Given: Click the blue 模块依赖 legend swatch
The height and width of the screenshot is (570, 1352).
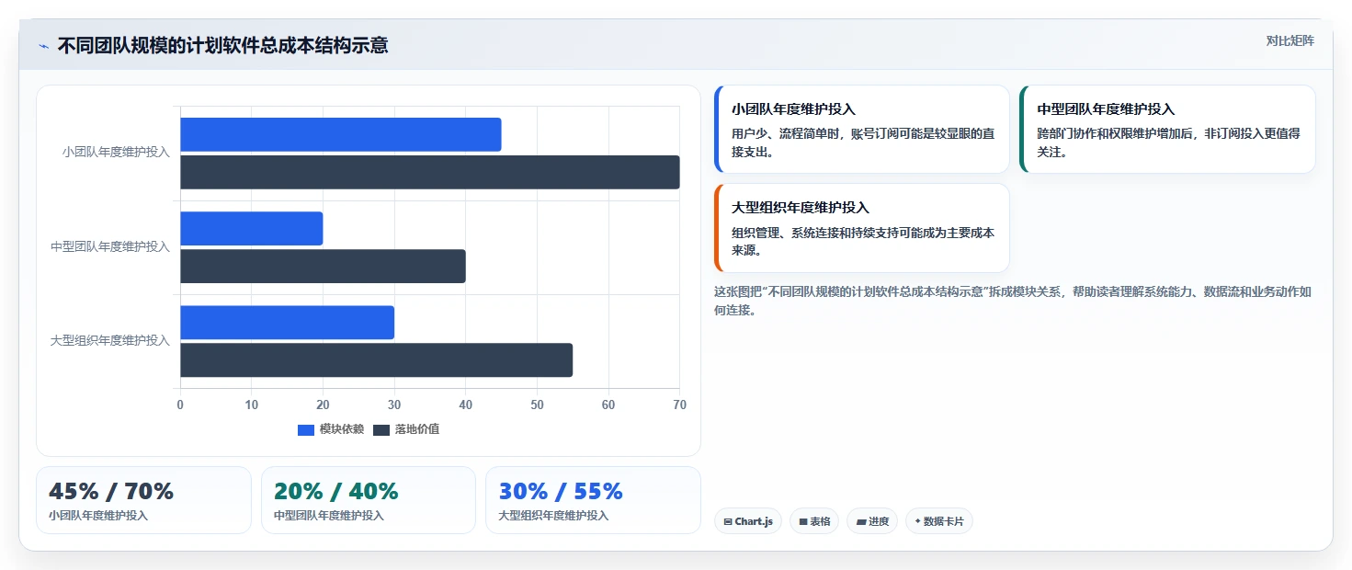Looking at the screenshot, I should (x=306, y=430).
